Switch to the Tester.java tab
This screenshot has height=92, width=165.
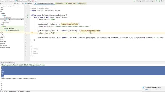coord(29,4)
